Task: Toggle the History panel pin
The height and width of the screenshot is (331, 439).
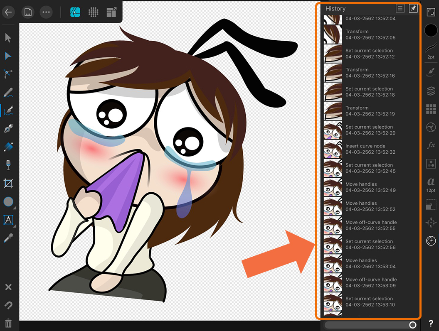Action: click(413, 9)
